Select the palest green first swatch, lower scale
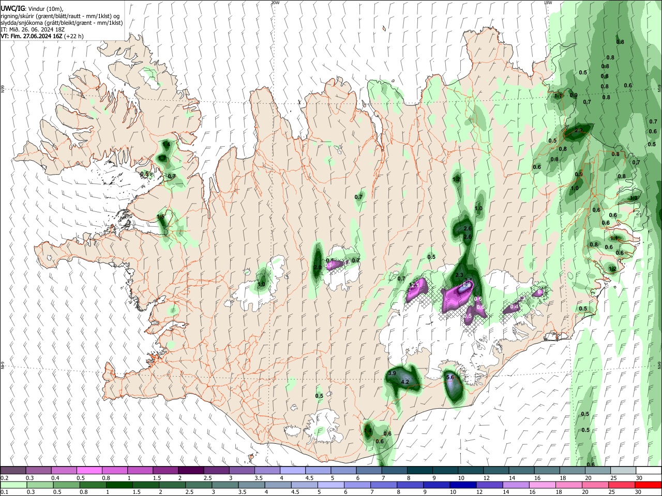The image size is (662, 496). pos(13,485)
